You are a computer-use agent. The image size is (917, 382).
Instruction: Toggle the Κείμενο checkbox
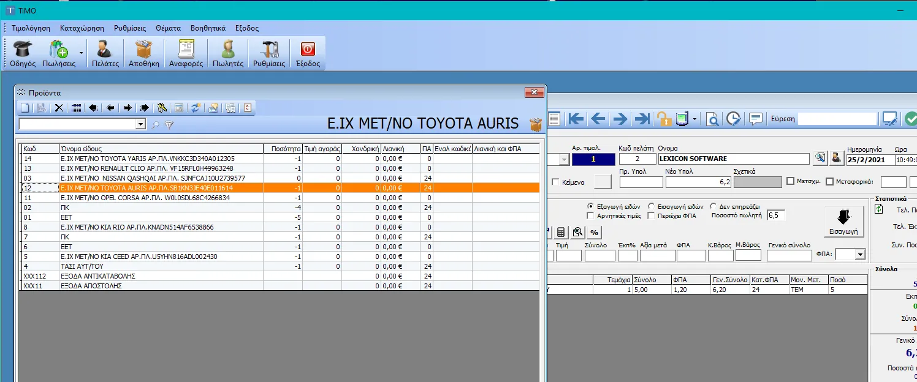point(556,182)
